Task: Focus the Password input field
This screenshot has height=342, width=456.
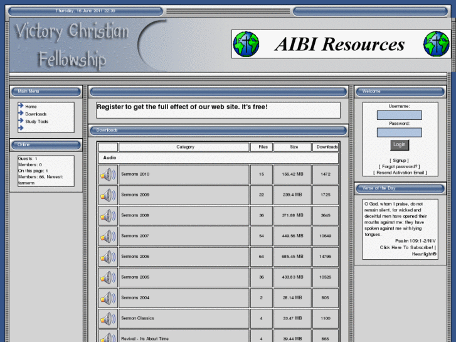Action: 400,132
